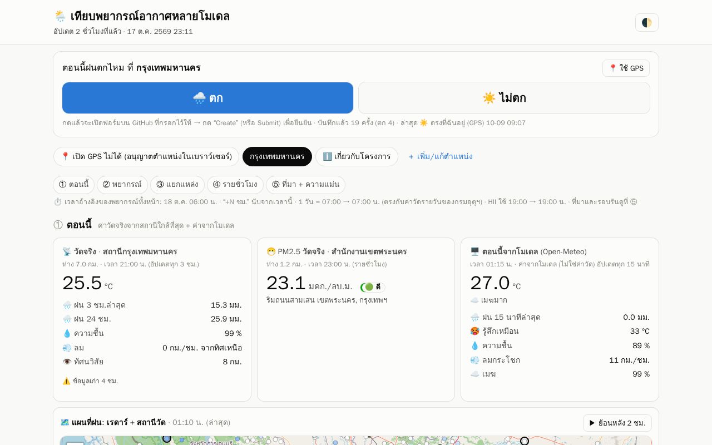Open the "+ เพิ่ม/แก้ตำแหน่ง" link

click(441, 156)
